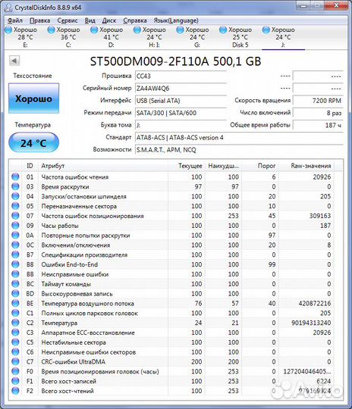
Task: Open the Справка menu
Action: [x=135, y=20]
